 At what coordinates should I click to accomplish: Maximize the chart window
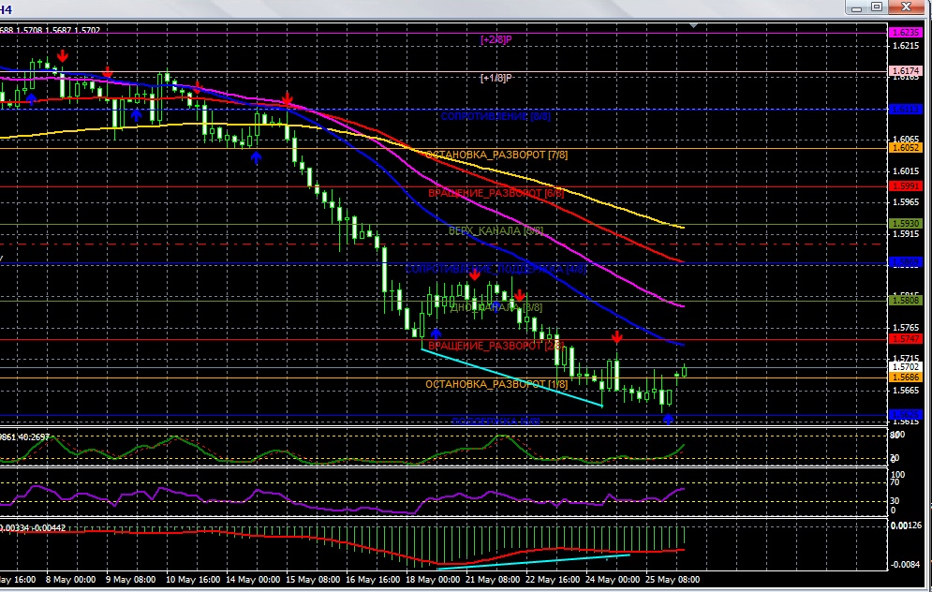coord(877,7)
